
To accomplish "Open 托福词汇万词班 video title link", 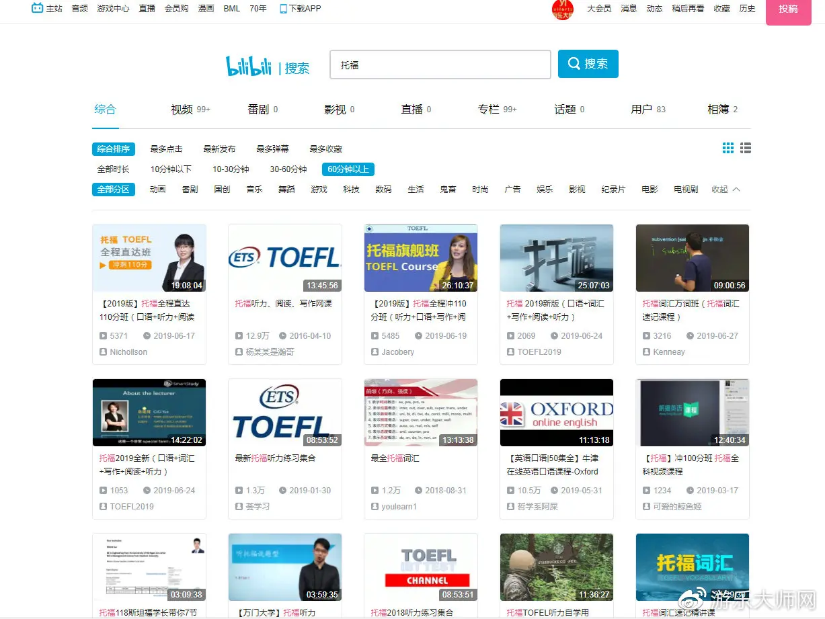I will tap(691, 311).
